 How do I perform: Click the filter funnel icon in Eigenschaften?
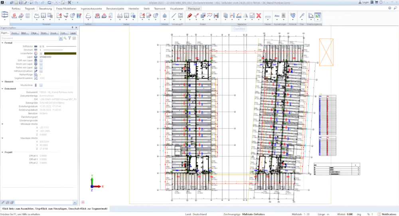point(69,38)
